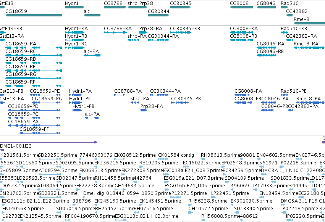Select the Hydr1-PA protein label

click(81, 91)
